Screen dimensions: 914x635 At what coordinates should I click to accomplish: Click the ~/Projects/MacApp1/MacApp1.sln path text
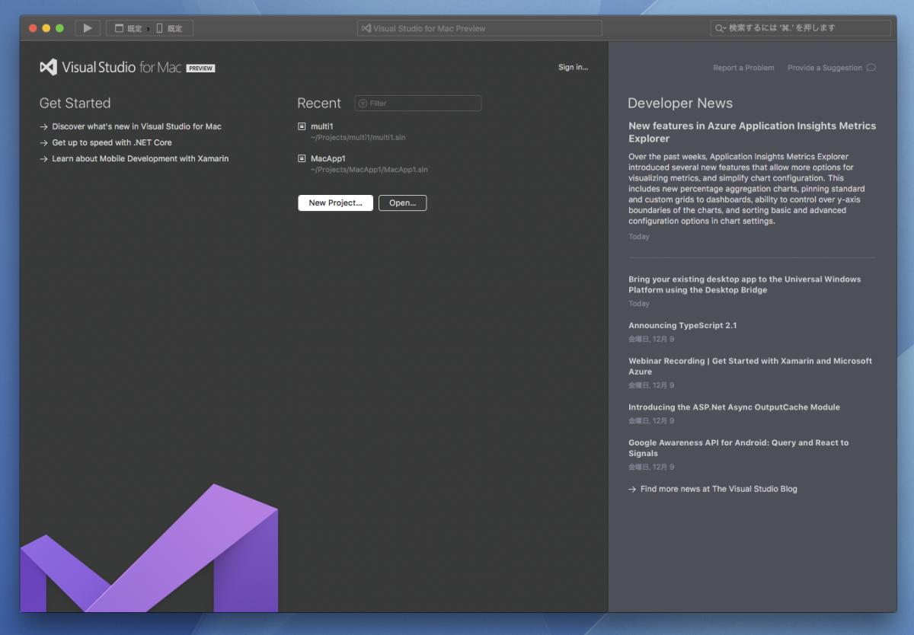tap(369, 170)
